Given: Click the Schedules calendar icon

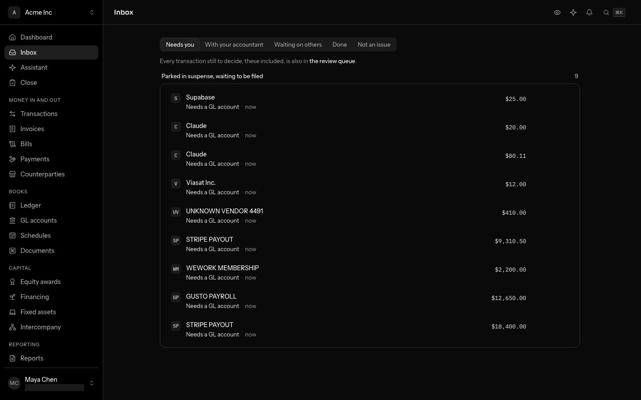Looking at the screenshot, I should (12, 236).
